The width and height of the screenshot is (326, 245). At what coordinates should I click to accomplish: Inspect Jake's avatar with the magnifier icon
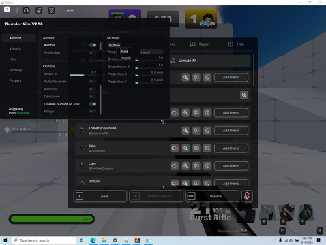pyautogui.click(x=185, y=148)
